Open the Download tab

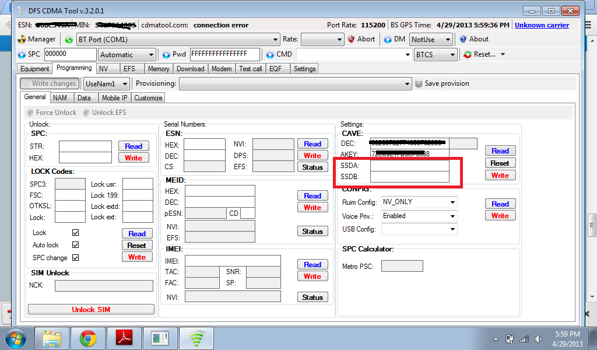(191, 69)
